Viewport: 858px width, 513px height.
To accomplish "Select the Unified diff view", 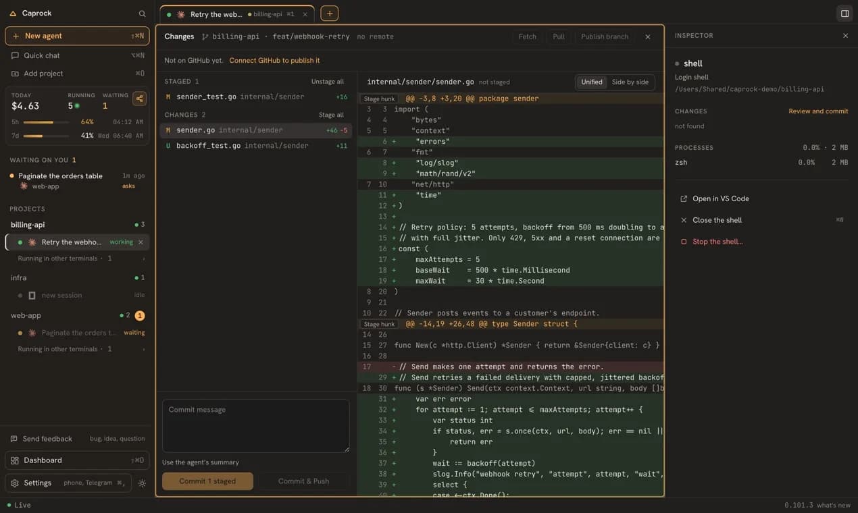I will (x=592, y=82).
